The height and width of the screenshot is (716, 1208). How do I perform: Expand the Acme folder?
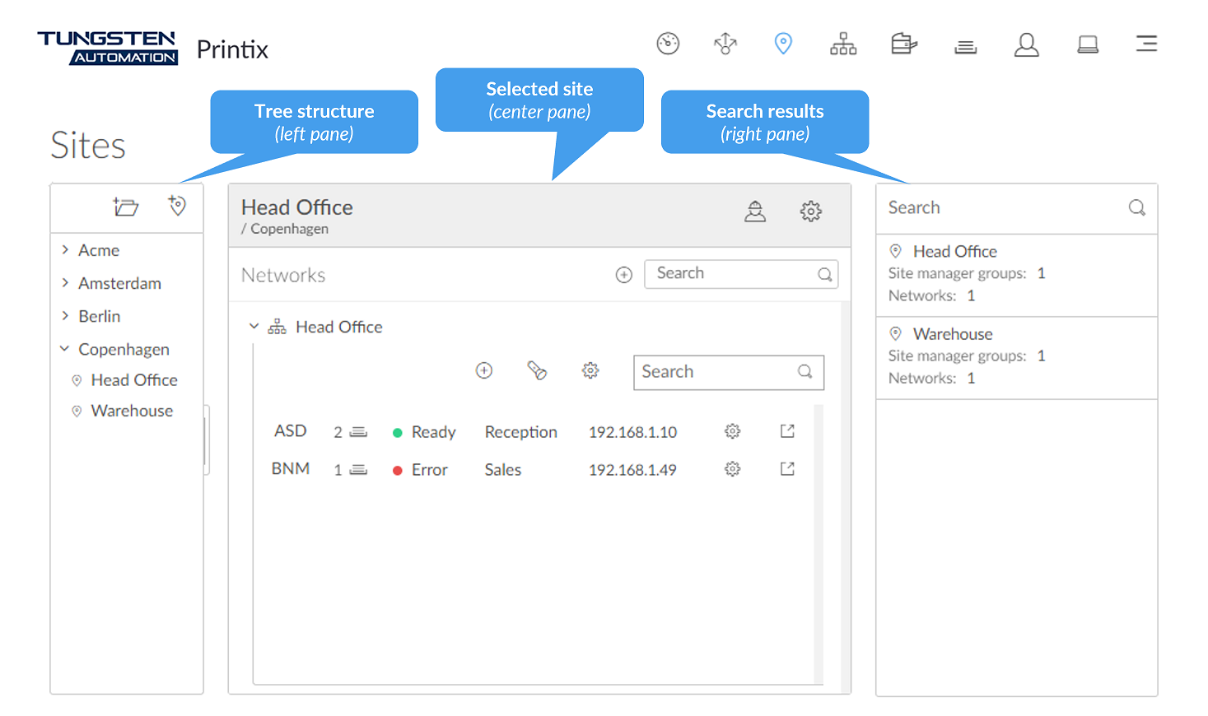pos(65,250)
